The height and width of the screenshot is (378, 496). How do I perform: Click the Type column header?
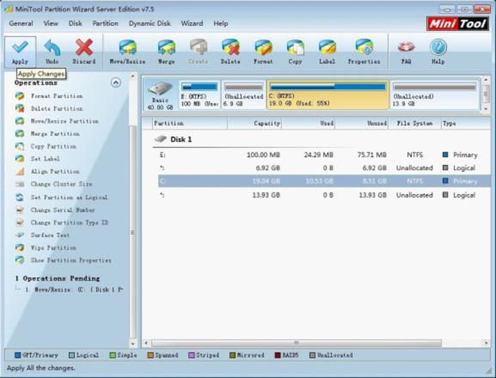click(x=466, y=123)
